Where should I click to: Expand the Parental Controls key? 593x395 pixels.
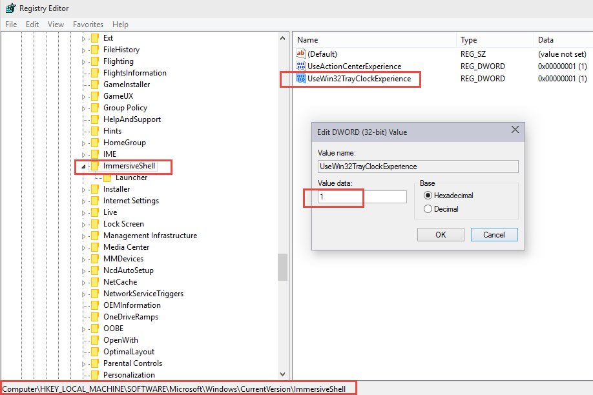83,363
